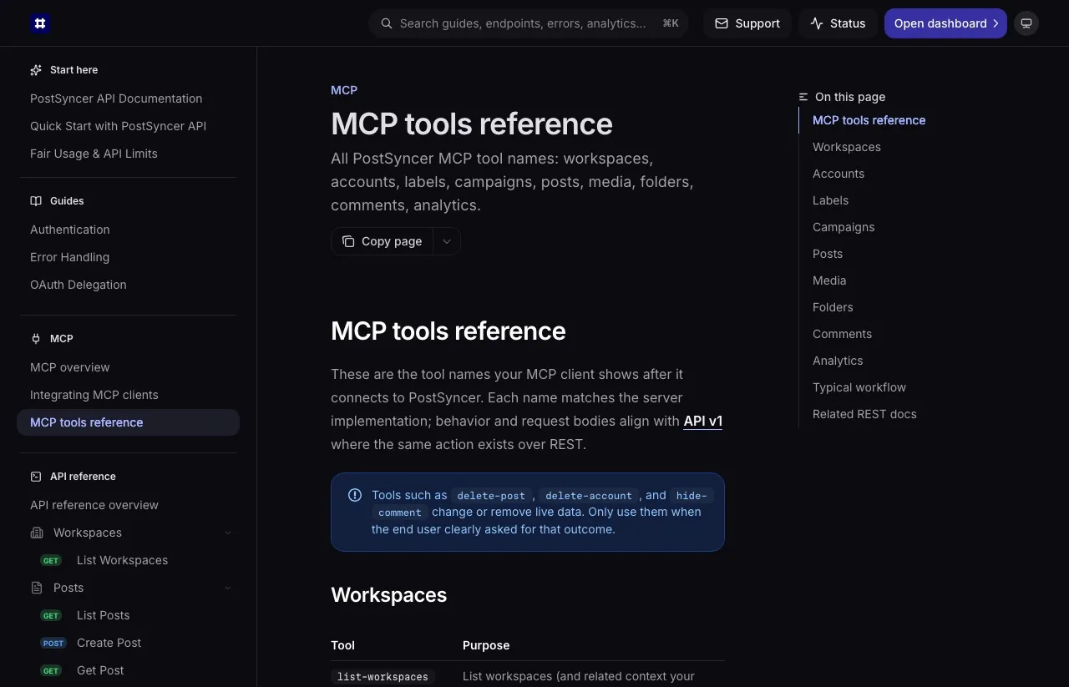Open the Authentication guide
The width and height of the screenshot is (1069, 687).
pyautogui.click(x=70, y=230)
